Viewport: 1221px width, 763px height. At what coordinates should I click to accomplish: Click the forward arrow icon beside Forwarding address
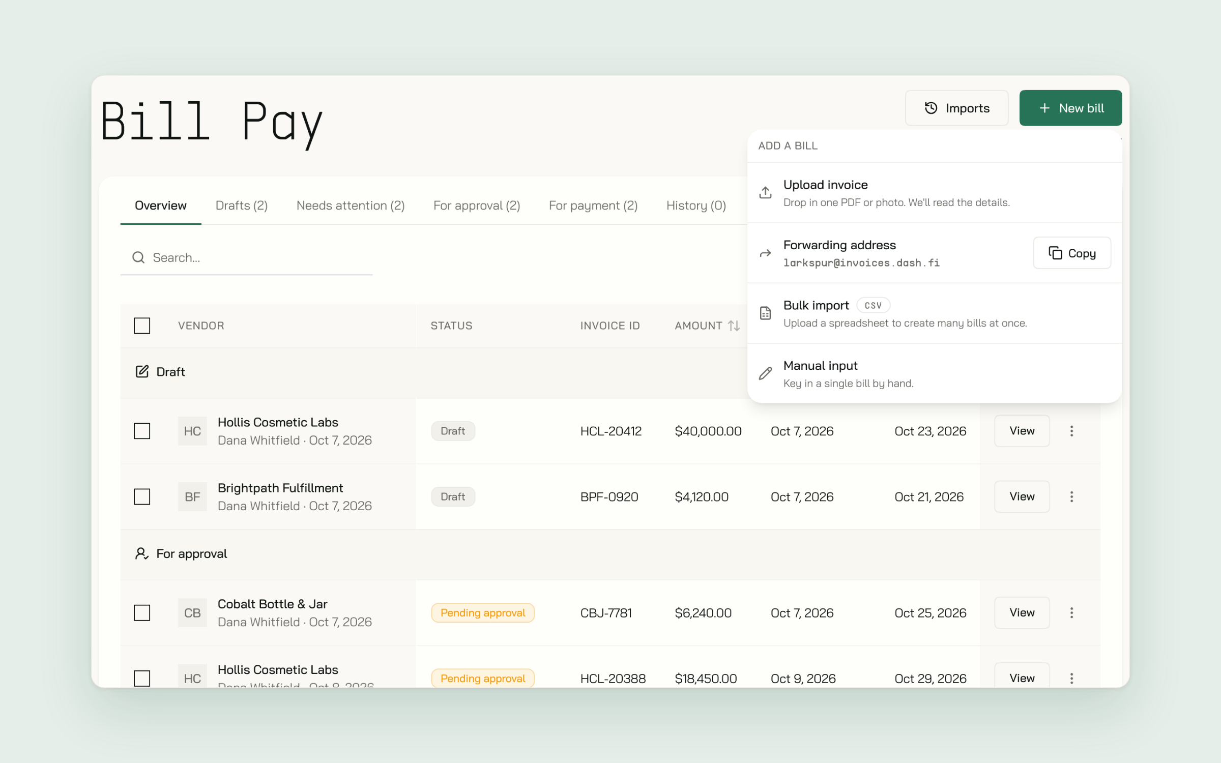[765, 253]
